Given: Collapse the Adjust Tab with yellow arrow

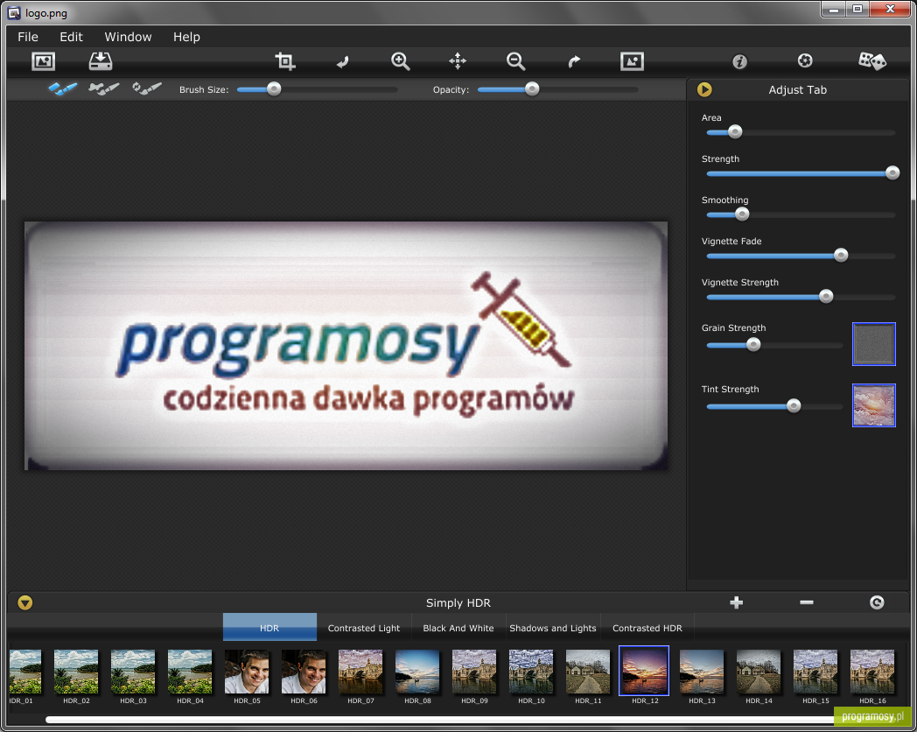Looking at the screenshot, I should (x=704, y=89).
